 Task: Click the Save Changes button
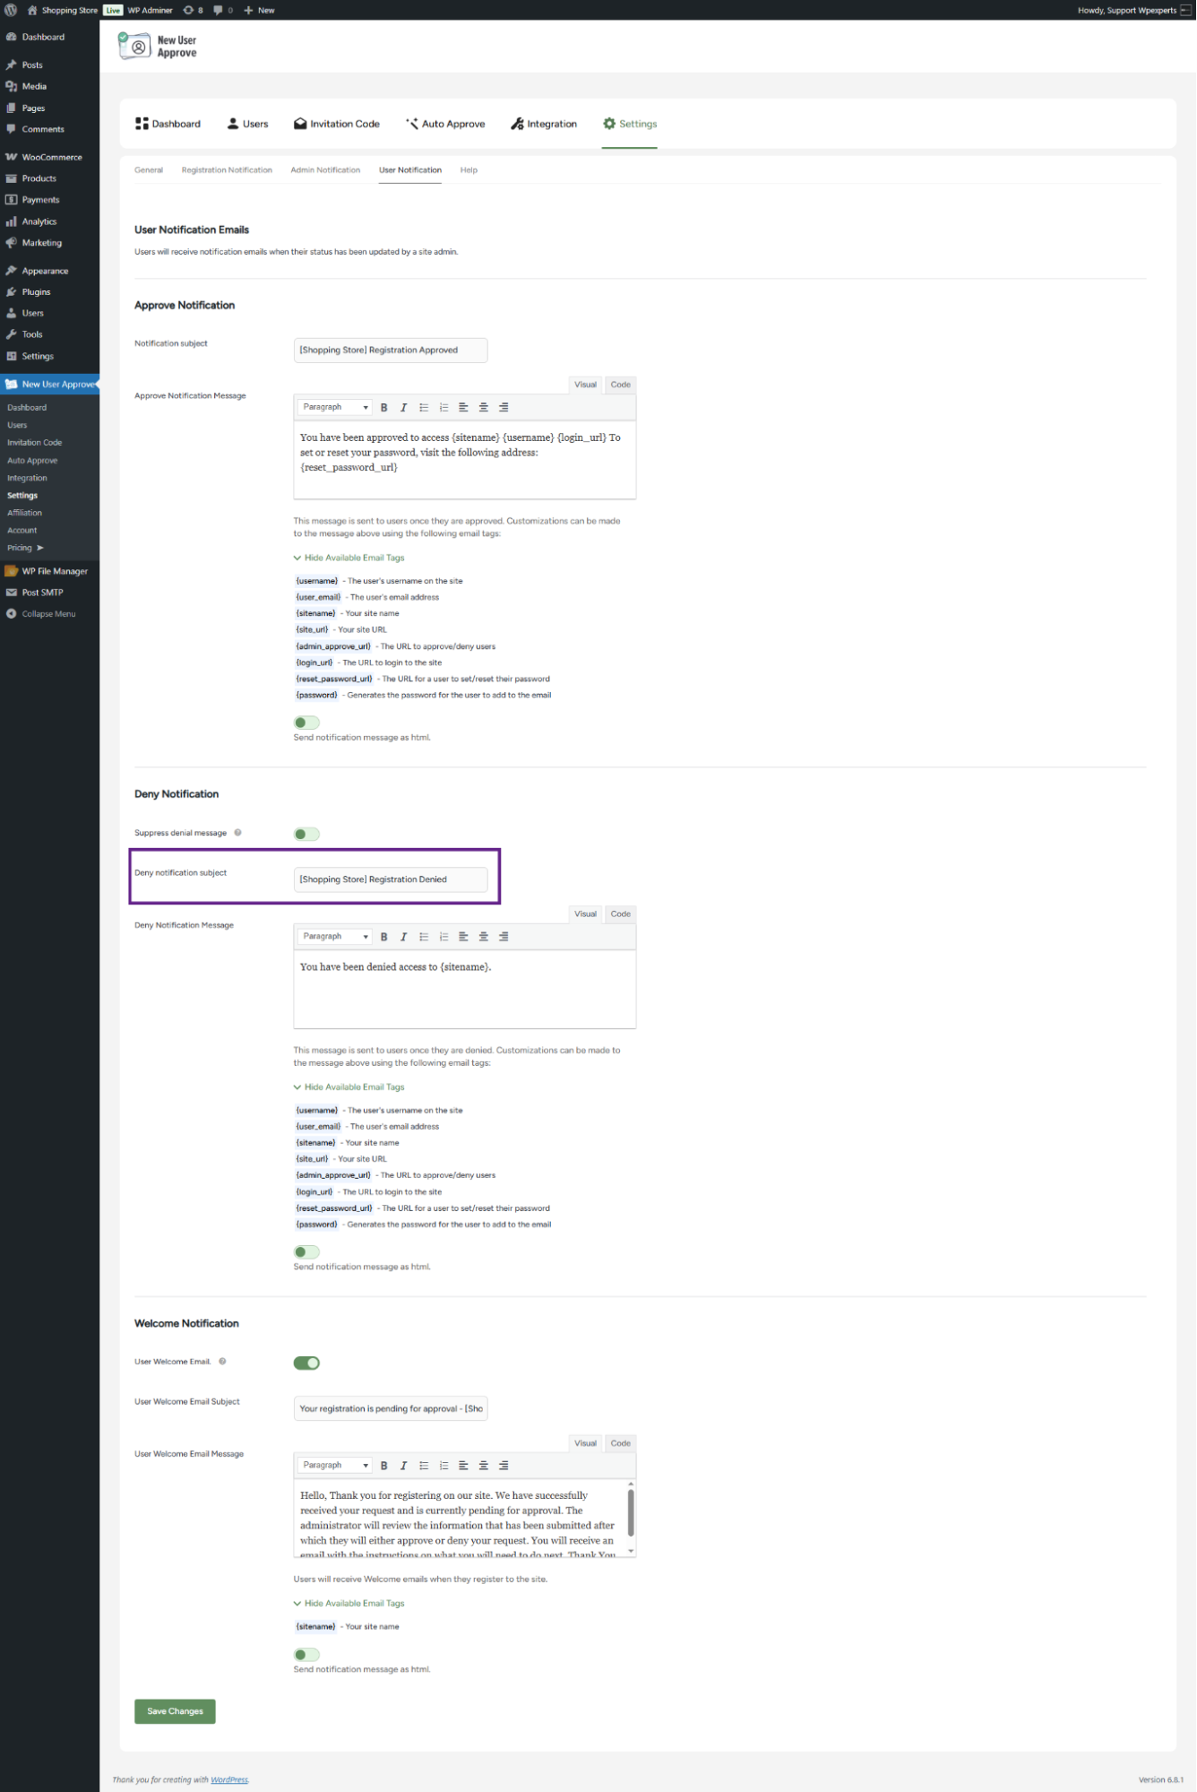click(175, 1711)
